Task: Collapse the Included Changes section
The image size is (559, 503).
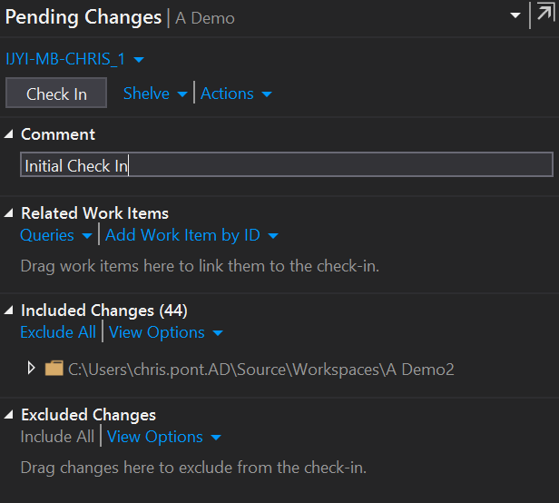Action: 8,311
